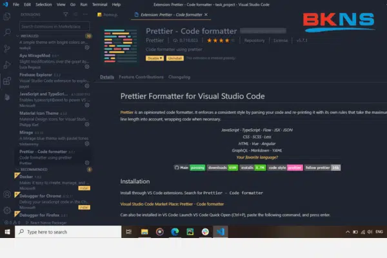Switch to the home.js editor tab
The height and width of the screenshot is (258, 387).
108,15
